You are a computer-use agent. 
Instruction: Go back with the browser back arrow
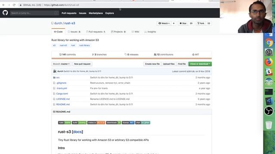[3, 5]
